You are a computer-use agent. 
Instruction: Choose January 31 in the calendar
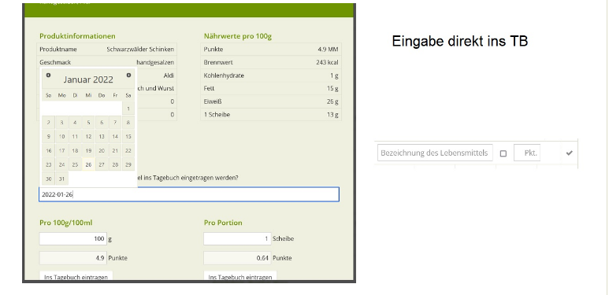tap(61, 179)
